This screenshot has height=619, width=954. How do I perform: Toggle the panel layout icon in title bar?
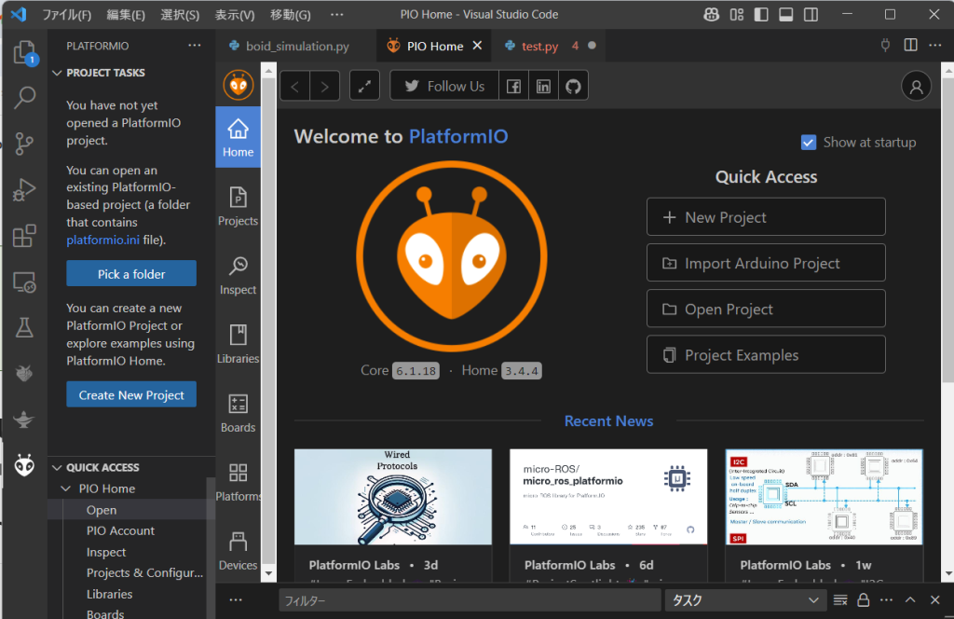[785, 15]
